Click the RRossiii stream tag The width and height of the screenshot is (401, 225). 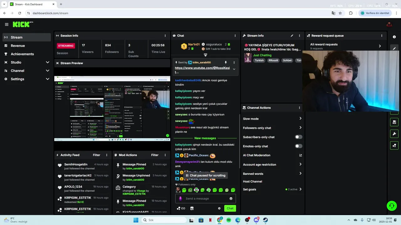(x=273, y=60)
